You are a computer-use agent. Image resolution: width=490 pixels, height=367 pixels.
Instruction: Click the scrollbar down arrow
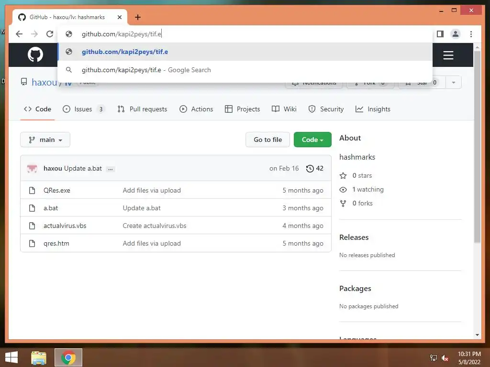(477, 335)
